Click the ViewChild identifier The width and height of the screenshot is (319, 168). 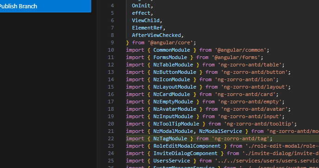tap(146, 20)
